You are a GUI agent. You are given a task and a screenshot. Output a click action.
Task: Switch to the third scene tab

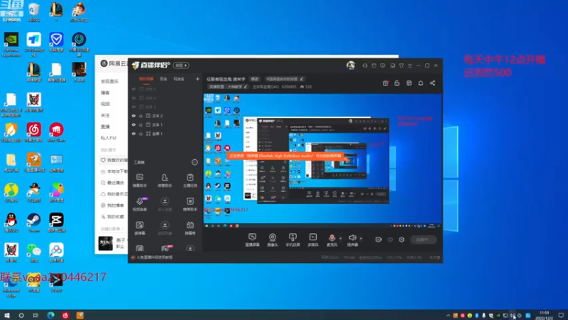179,79
